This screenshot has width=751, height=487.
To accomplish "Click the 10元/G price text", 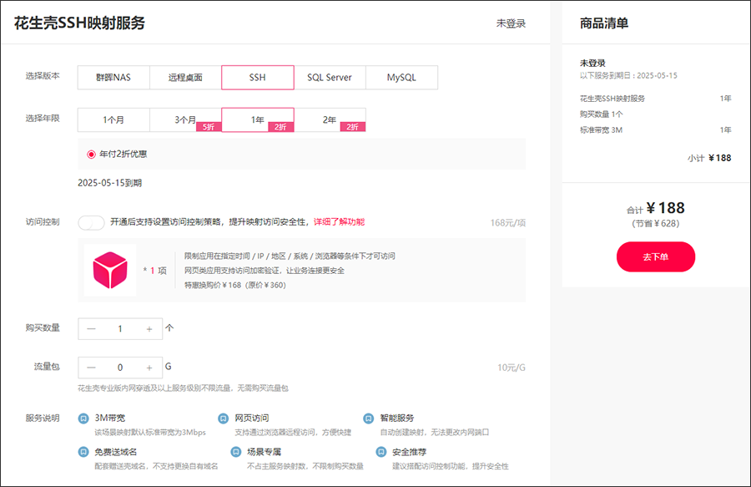I will tap(511, 368).
